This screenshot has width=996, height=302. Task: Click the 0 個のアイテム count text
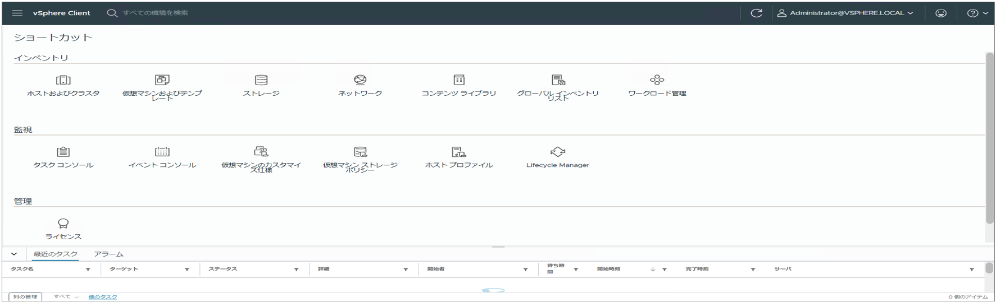(x=968, y=297)
